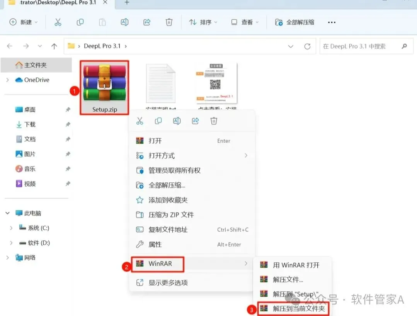417x316 pixels.
Task: Go back with the left arrow
Action: [x=10, y=46]
